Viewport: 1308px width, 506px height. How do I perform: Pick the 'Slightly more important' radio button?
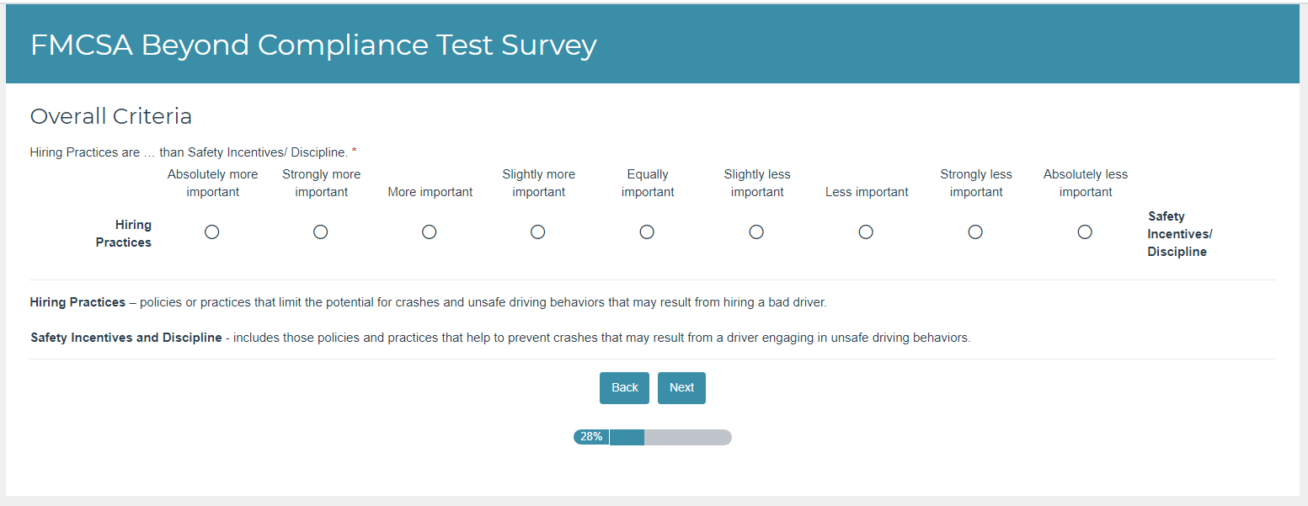[x=538, y=232]
